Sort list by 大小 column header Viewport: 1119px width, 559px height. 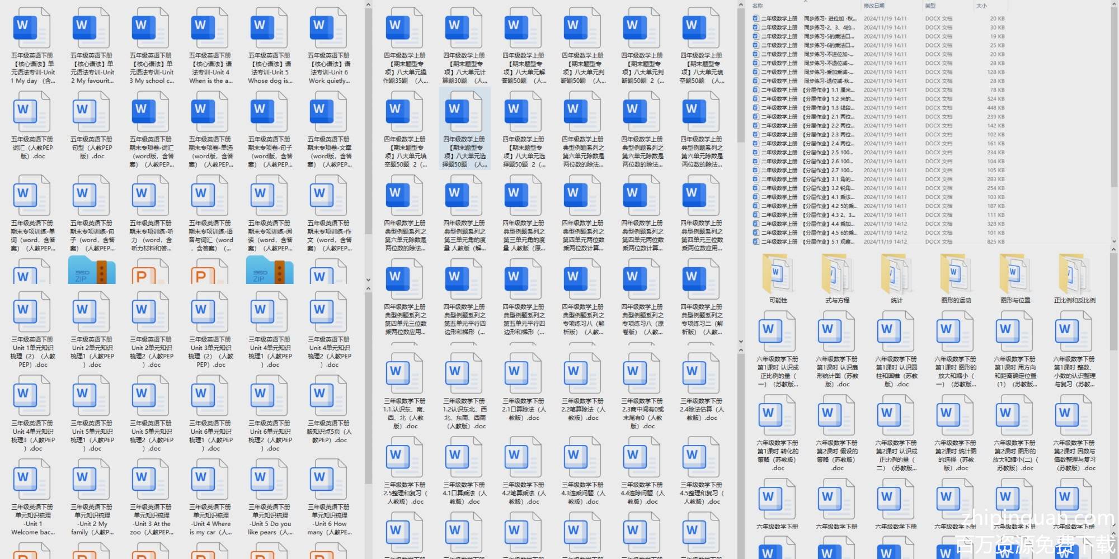pos(981,6)
